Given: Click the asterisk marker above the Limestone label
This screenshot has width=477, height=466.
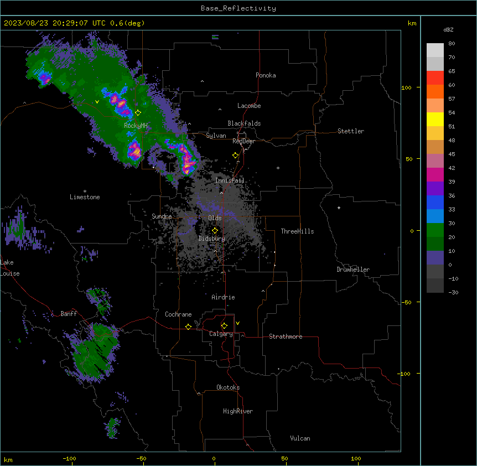Looking at the screenshot, I should pos(85,191).
